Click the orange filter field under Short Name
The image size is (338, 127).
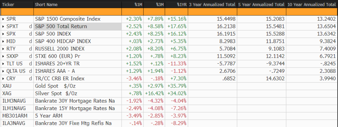(x=78, y=11)
